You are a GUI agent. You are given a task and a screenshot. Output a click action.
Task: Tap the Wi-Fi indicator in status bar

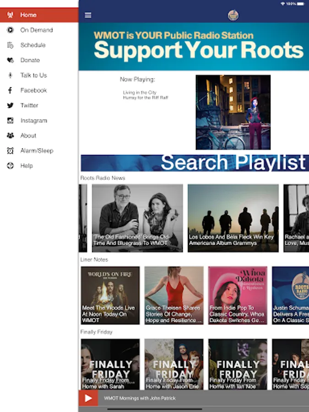(x=283, y=4)
